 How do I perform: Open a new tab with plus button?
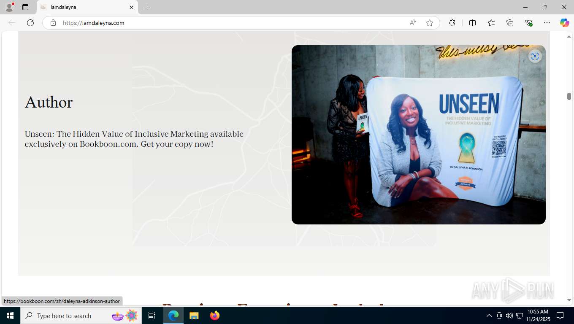147,7
